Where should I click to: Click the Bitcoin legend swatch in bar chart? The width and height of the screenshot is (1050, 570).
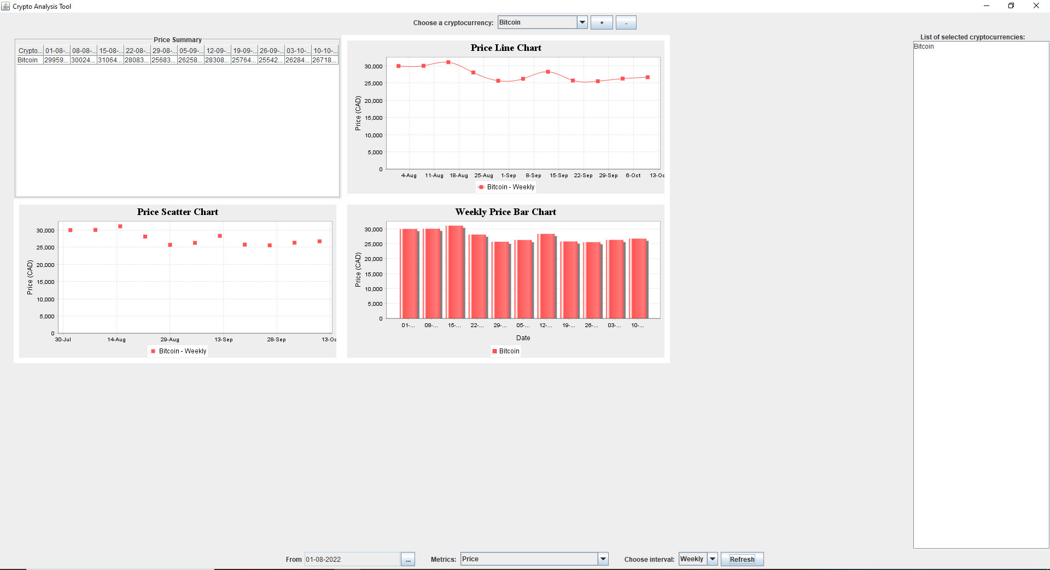494,351
